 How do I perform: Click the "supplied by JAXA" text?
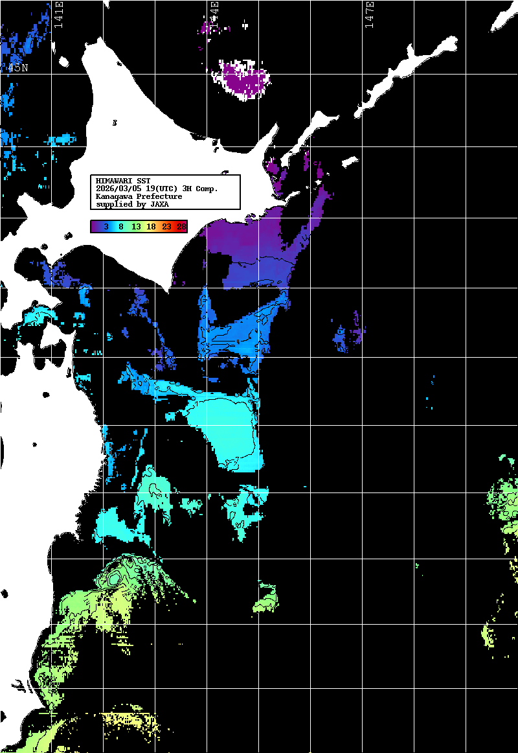[132, 203]
